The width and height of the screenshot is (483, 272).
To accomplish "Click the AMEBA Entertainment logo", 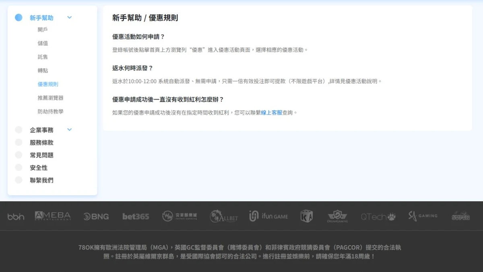I will [x=53, y=216].
